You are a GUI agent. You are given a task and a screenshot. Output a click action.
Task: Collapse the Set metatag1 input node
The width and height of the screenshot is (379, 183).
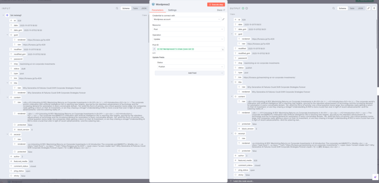click(x=3, y=15)
